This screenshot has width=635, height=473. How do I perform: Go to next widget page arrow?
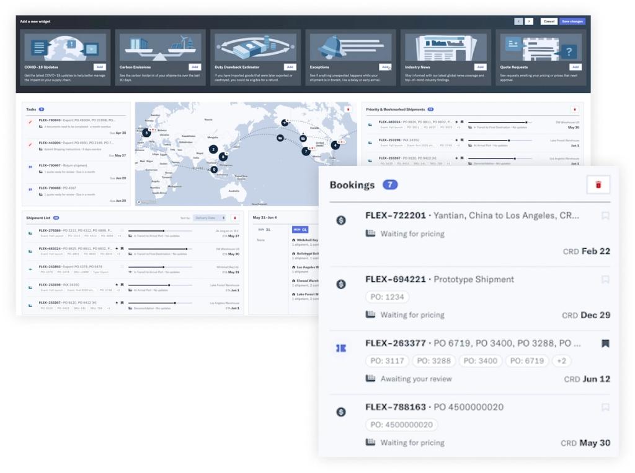click(529, 22)
